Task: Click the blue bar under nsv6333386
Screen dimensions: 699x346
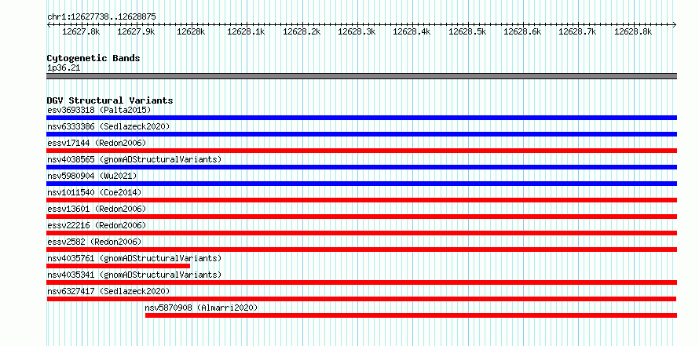Action: click(361, 134)
